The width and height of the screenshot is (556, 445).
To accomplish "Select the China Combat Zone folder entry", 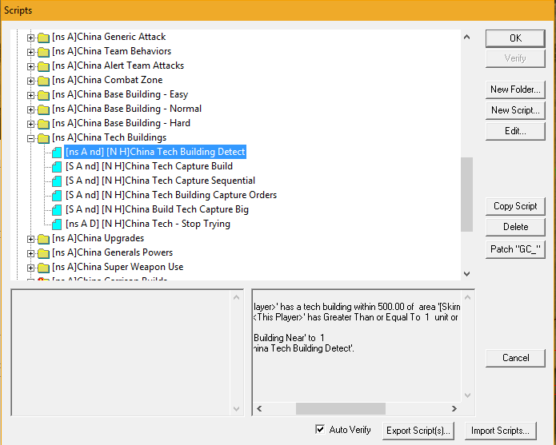I will 107,80.
